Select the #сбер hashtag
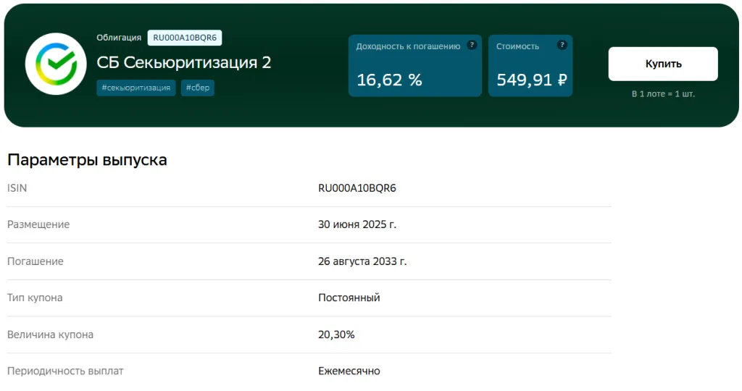This screenshot has height=391, width=742. coord(198,88)
